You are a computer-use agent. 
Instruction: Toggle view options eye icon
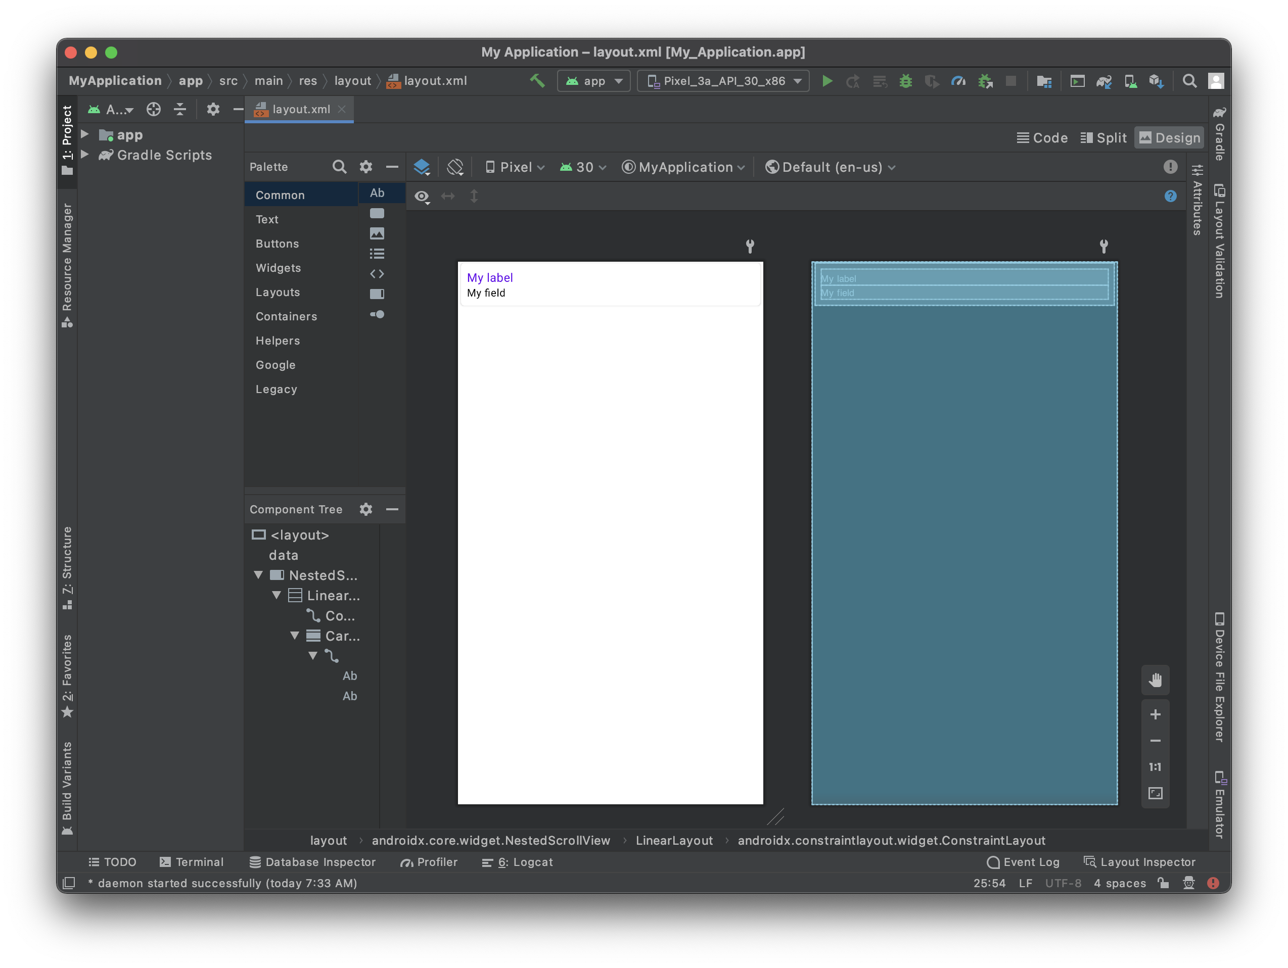(422, 197)
